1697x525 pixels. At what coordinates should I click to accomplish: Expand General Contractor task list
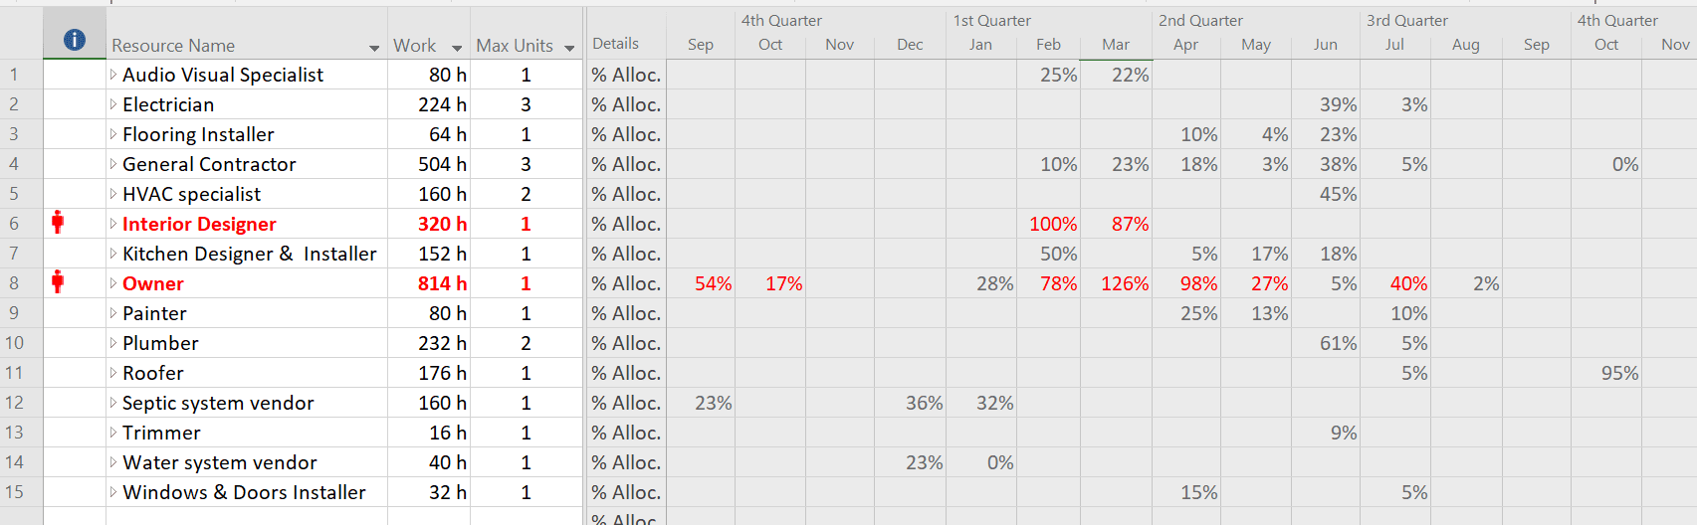coord(113,164)
